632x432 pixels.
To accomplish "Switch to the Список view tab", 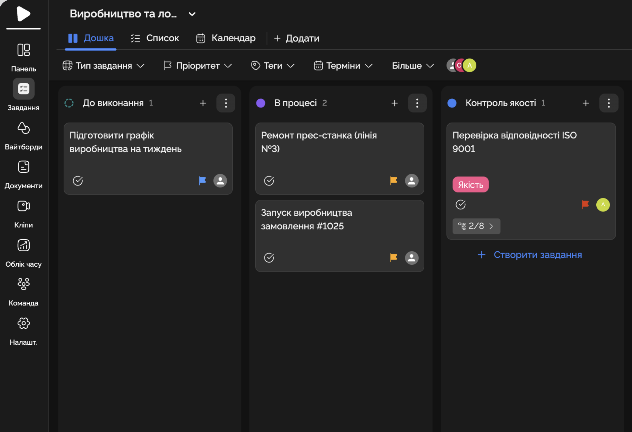I will (x=155, y=38).
